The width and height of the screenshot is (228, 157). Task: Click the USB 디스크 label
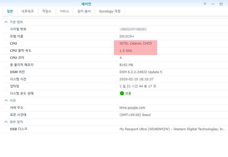18,129
